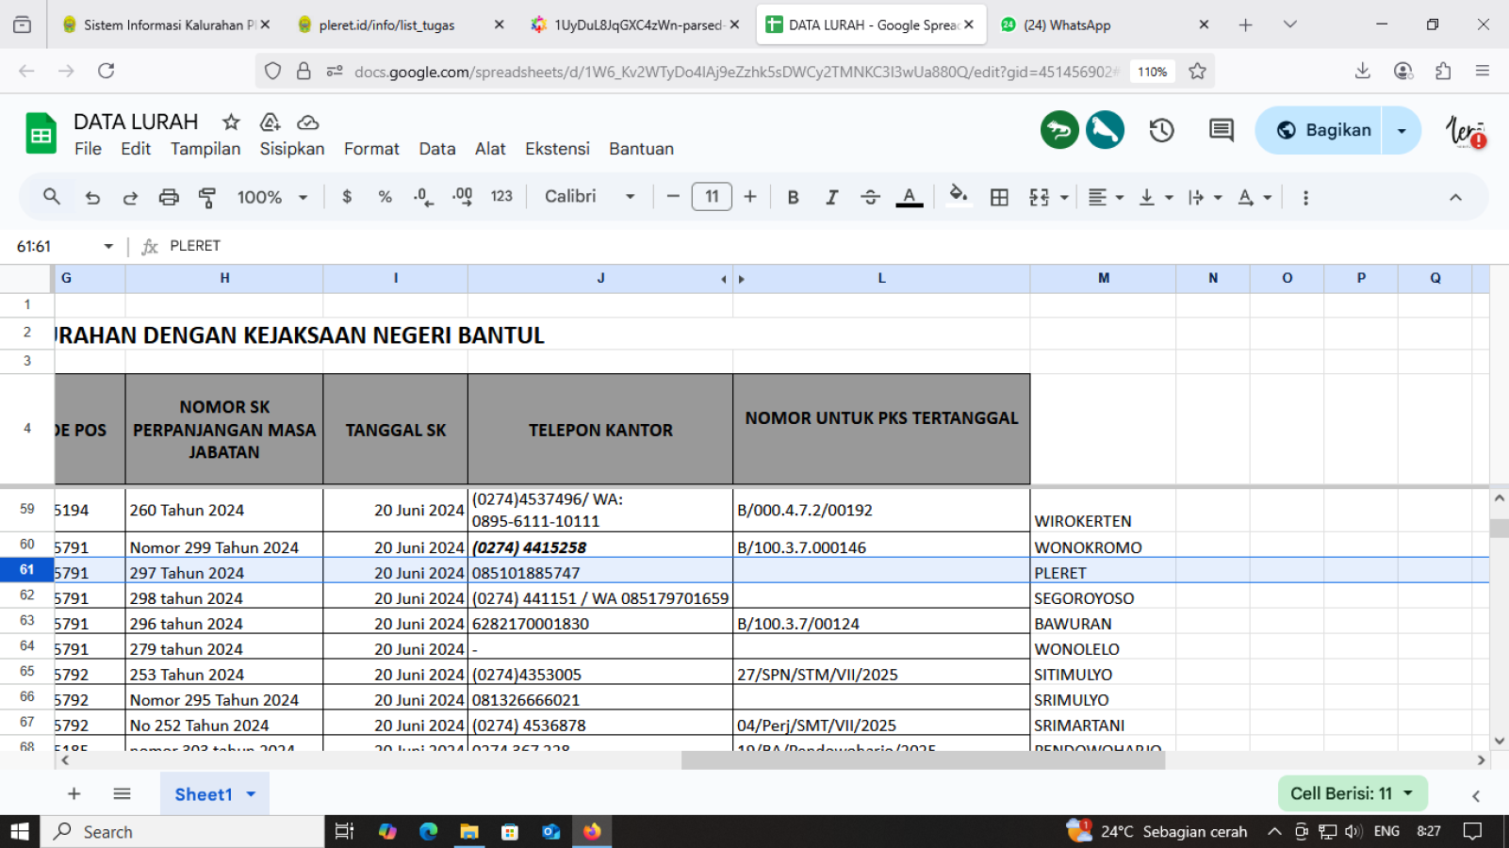Check the cloud document status icon
The width and height of the screenshot is (1509, 848).
point(308,122)
